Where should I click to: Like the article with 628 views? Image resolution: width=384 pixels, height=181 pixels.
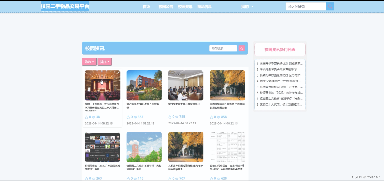click(x=211, y=179)
